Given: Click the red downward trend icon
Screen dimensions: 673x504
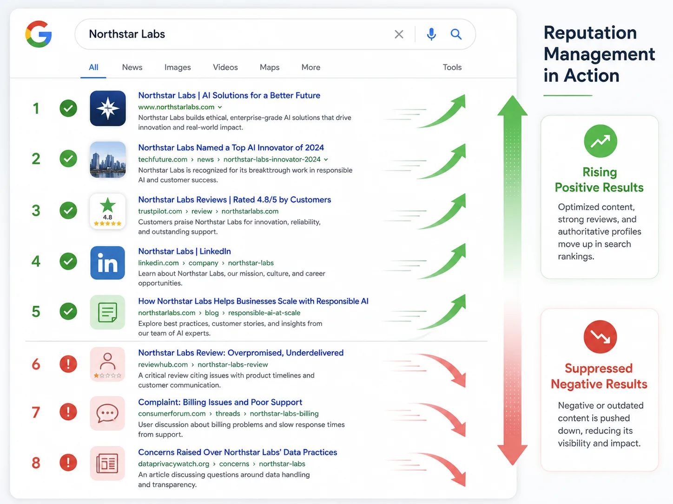Looking at the screenshot, I should (600, 337).
